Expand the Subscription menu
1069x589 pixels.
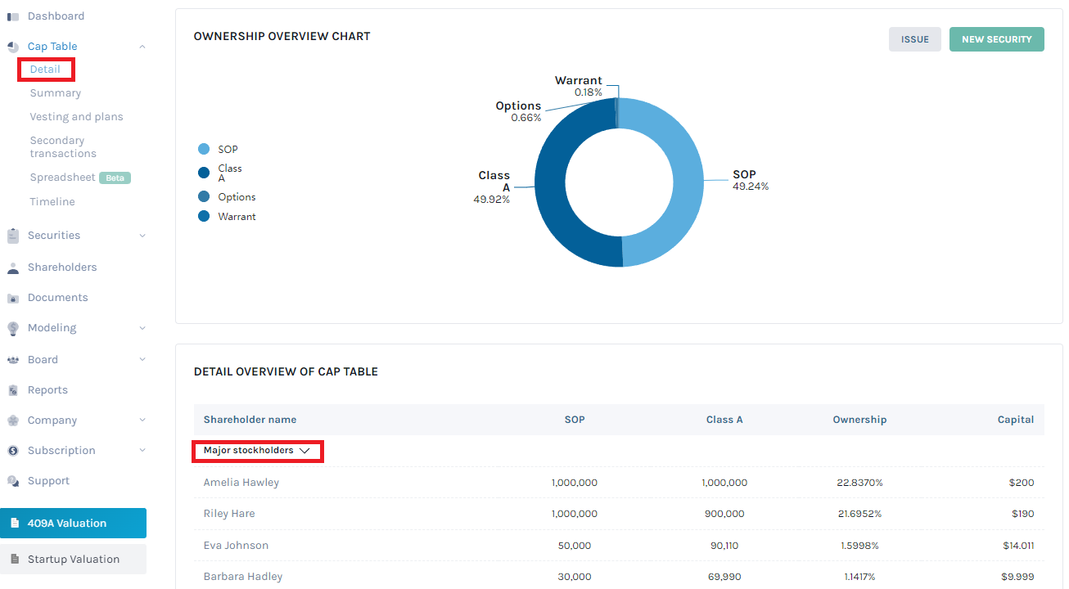(143, 450)
